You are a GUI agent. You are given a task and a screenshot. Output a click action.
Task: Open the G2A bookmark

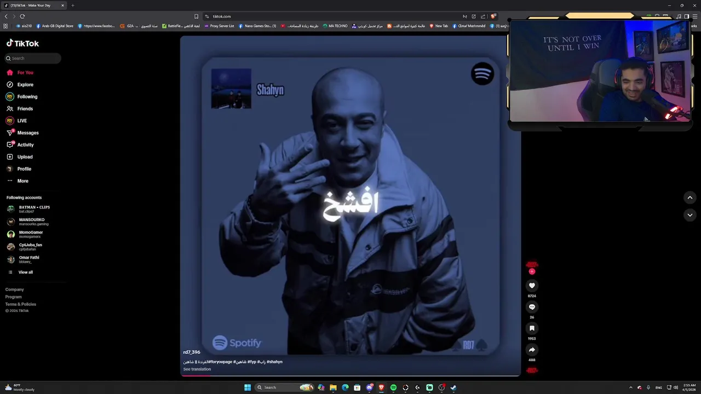point(139,26)
